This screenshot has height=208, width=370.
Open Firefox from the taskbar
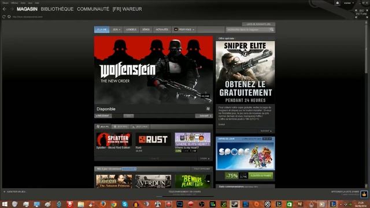[103, 204]
